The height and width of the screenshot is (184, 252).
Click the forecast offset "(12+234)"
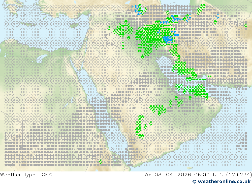pyautogui.click(x=239, y=174)
